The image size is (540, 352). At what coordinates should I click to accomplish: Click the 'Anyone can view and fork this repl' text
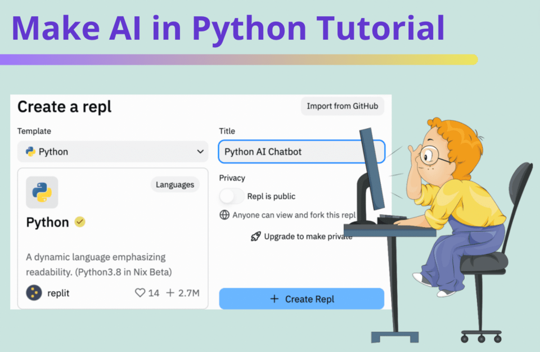pos(294,215)
